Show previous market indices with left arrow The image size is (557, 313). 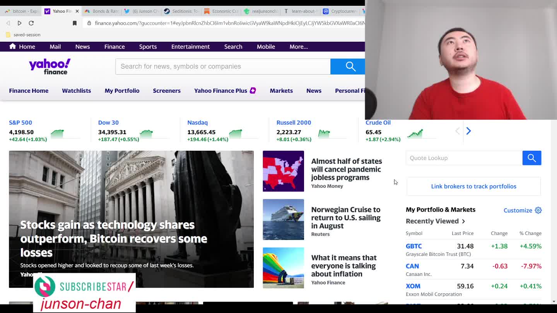point(457,131)
